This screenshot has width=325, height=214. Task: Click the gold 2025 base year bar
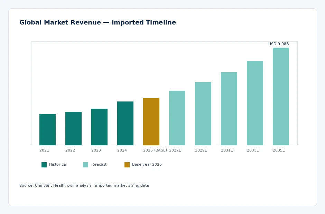tap(151, 122)
